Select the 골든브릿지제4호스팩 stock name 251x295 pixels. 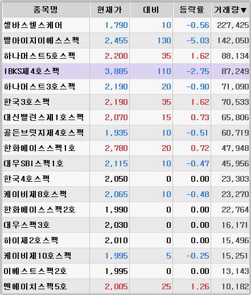pyautogui.click(x=44, y=133)
